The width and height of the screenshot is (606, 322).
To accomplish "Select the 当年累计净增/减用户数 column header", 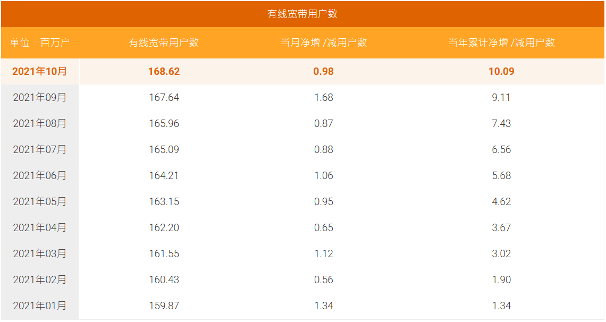I will 501,43.
